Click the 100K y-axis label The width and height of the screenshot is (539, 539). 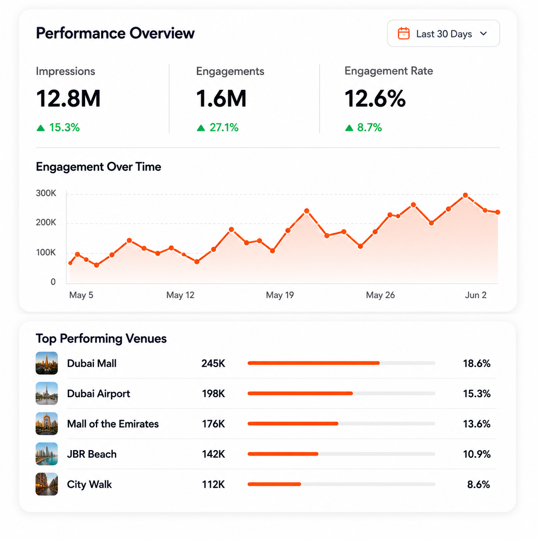(46, 253)
